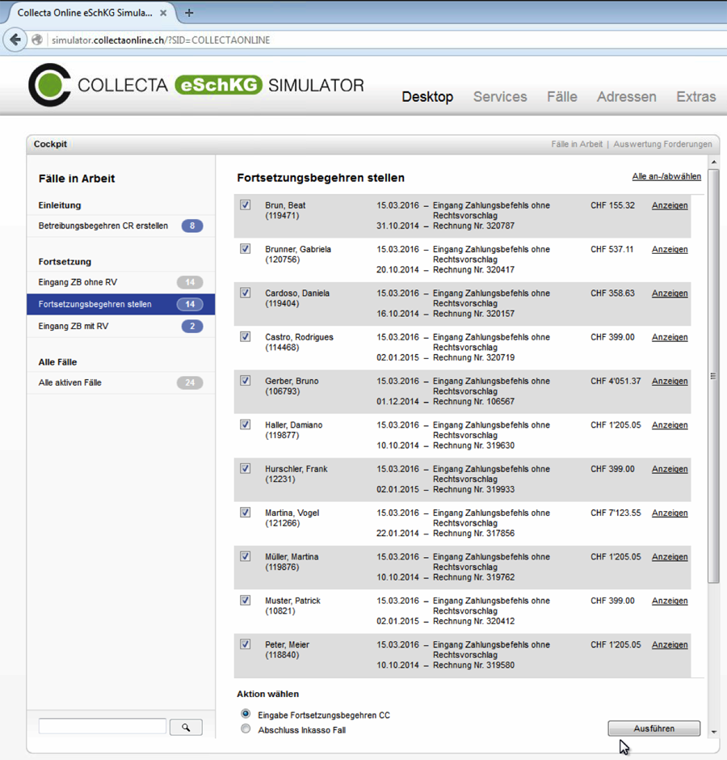The width and height of the screenshot is (727, 760).
Task: Toggle the Peter, Meier checkbox
Action: click(246, 644)
